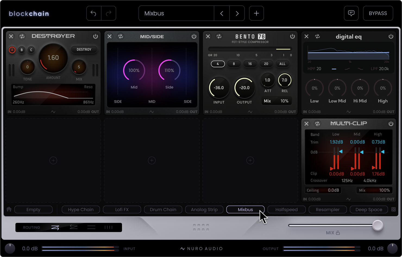402x257 pixels.
Task: Load the Halfspeed preset
Action: tap(287, 210)
